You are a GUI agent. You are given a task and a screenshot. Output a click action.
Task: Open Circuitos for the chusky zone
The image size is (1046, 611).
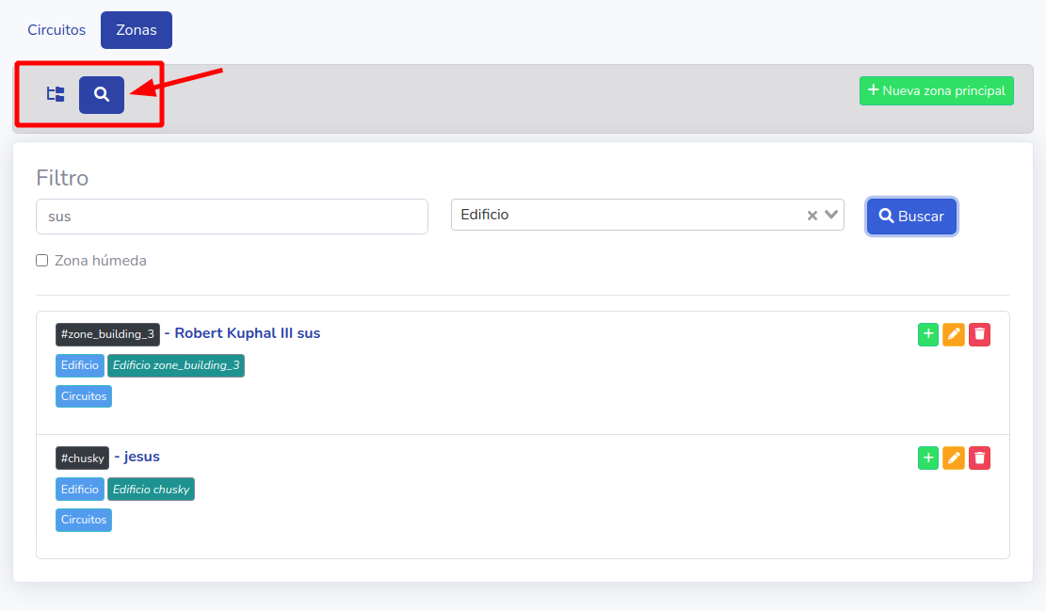coord(83,519)
